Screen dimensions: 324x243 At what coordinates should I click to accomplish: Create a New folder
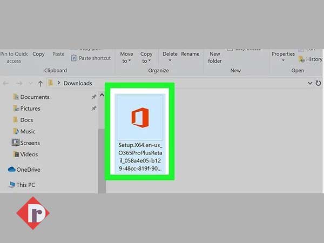click(215, 57)
